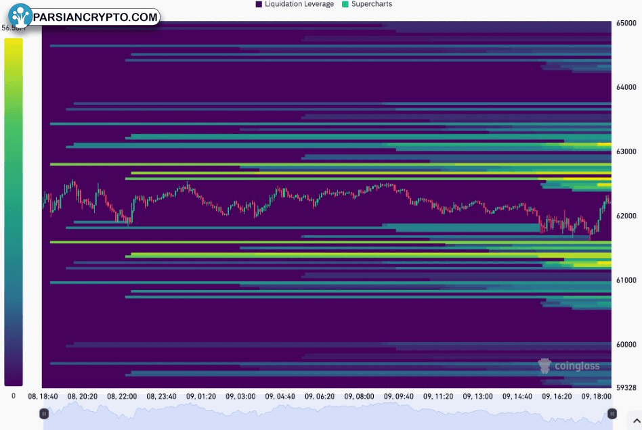Image resolution: width=642 pixels, height=430 pixels.
Task: Click the price axis label 60000
Action: pos(626,344)
